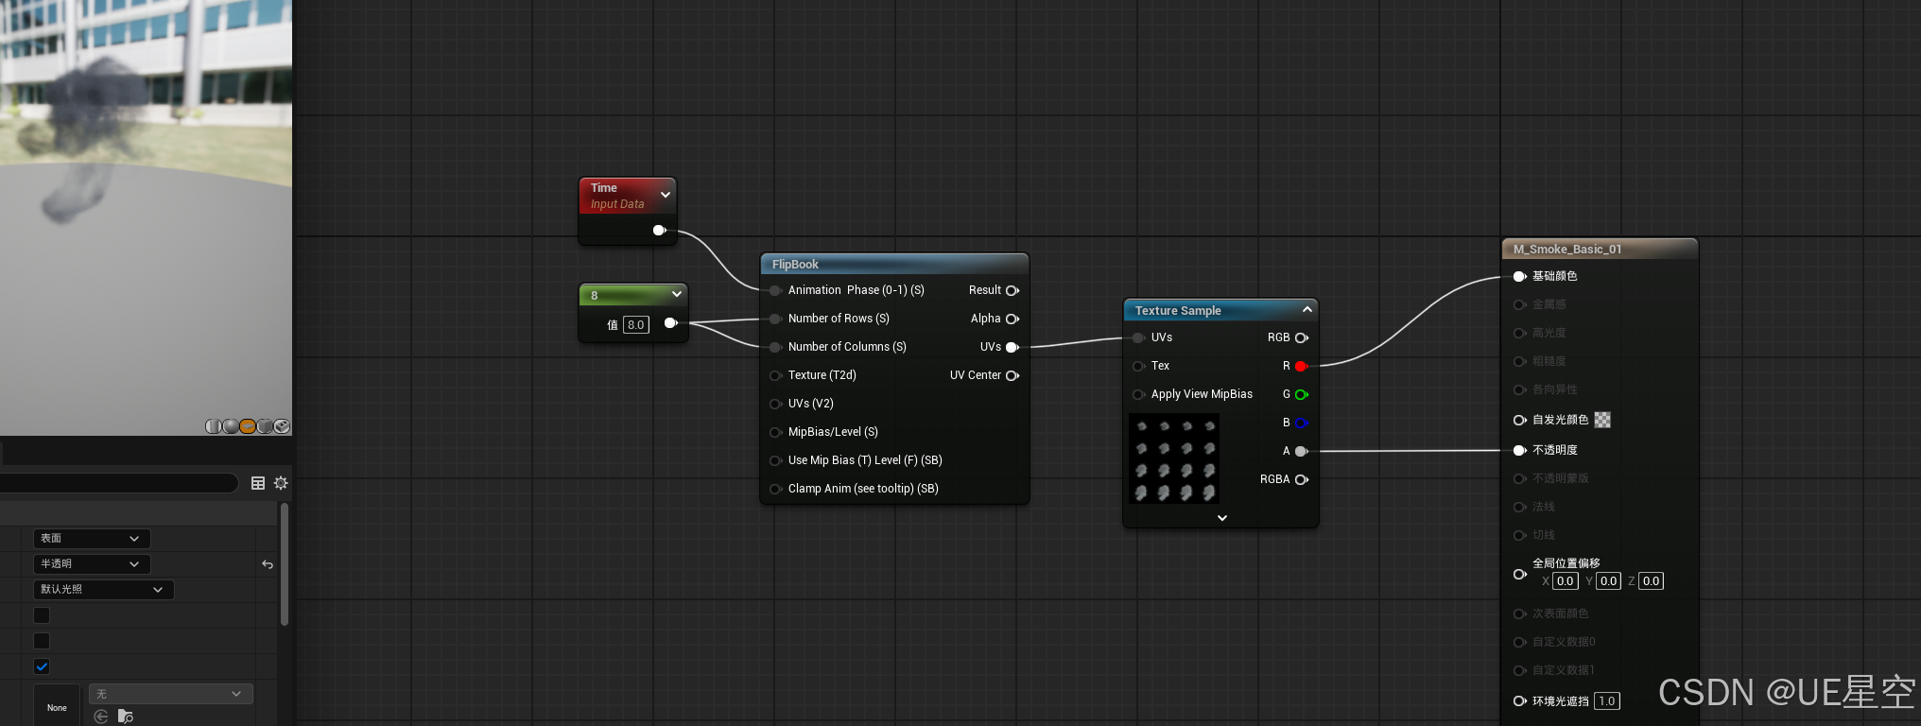Reset 半透明 blend mode to default
The width and height of the screenshot is (1921, 726).
click(x=268, y=564)
